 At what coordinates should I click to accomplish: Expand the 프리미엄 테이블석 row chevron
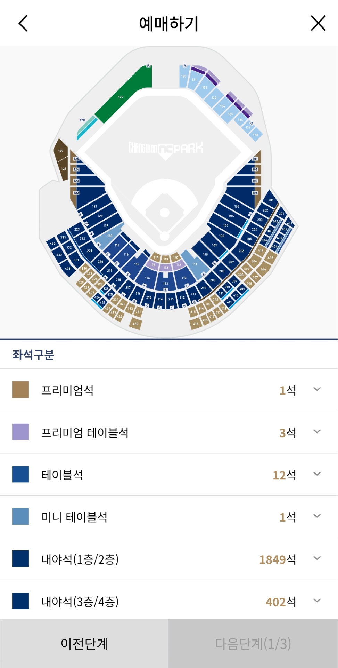point(317,432)
